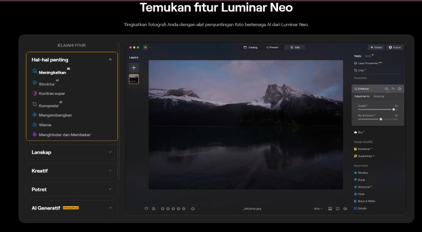The height and width of the screenshot is (232, 422).
Task: Open the Black & White tool
Action: (365, 201)
